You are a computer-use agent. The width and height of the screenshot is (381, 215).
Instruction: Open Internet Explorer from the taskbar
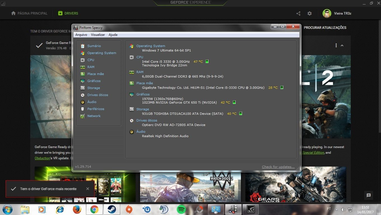[x=59, y=209]
